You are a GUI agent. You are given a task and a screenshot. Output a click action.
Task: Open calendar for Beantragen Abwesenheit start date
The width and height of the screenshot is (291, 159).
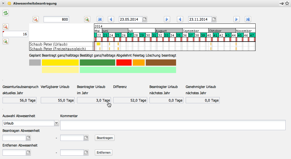[28, 138]
